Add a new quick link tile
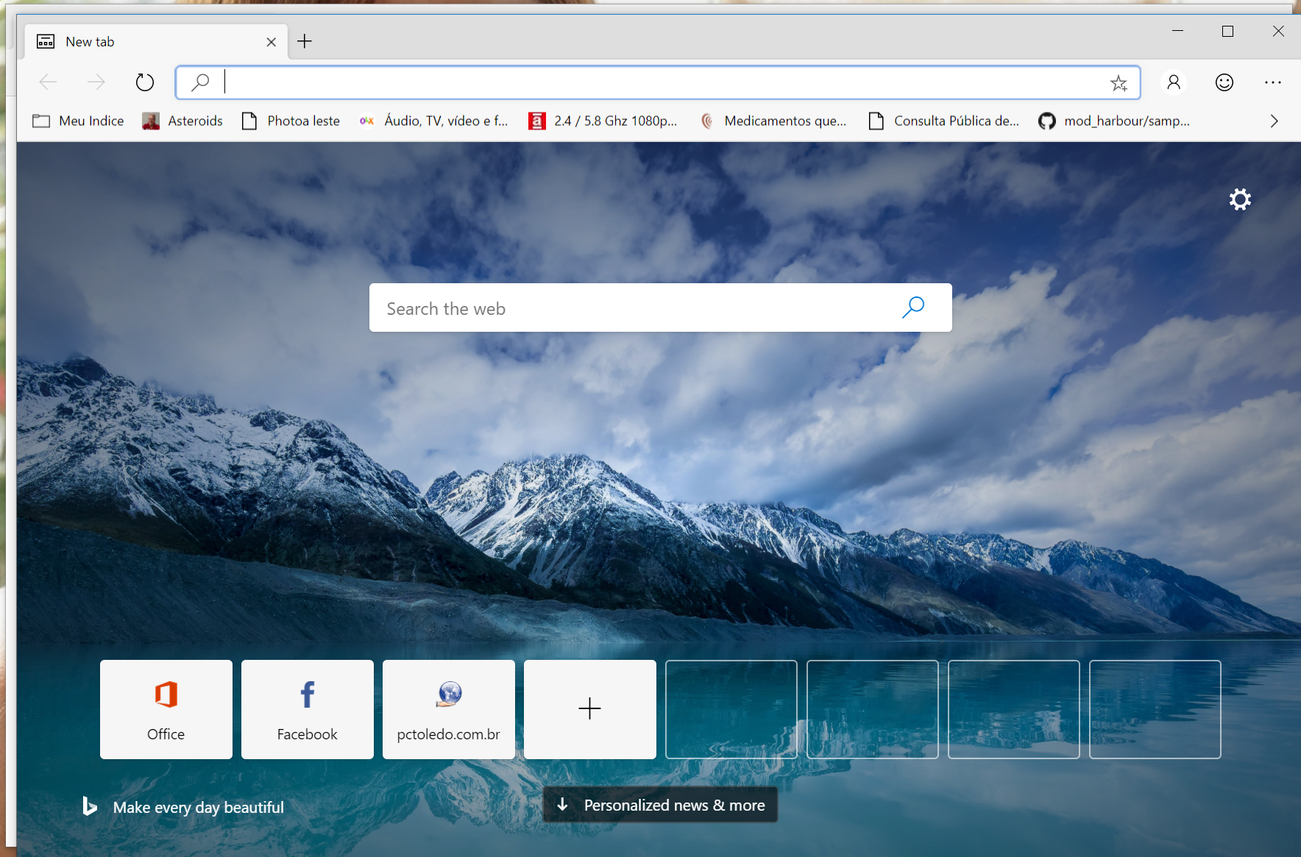Viewport: 1301px width, 857px height. [x=590, y=709]
